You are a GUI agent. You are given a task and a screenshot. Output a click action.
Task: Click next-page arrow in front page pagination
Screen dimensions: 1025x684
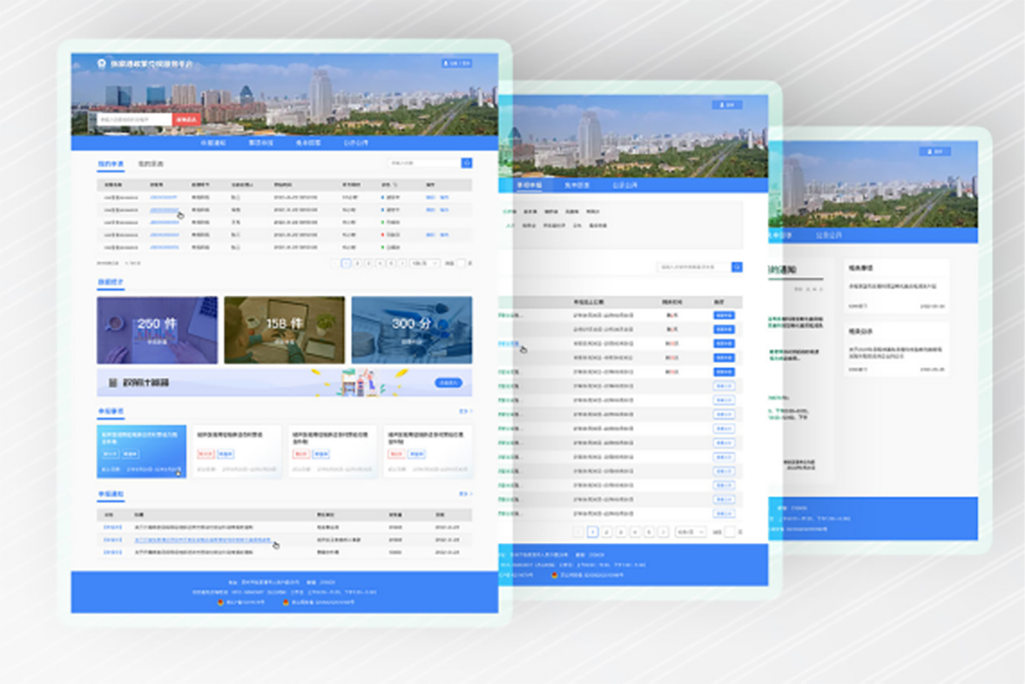point(403,263)
